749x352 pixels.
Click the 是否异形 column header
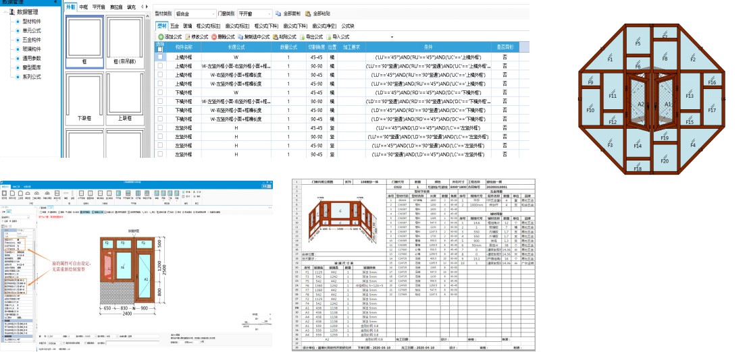[505, 47]
